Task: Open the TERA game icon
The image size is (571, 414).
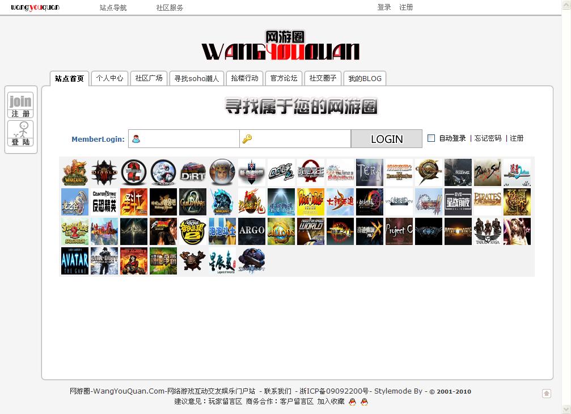Action: click(x=370, y=172)
